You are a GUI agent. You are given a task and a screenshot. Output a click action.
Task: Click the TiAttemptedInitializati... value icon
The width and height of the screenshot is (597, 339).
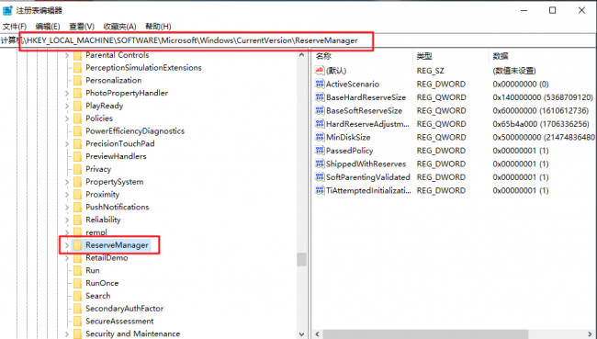[320, 190]
